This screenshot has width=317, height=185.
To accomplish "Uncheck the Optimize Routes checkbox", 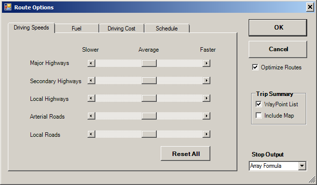I will 255,67.
